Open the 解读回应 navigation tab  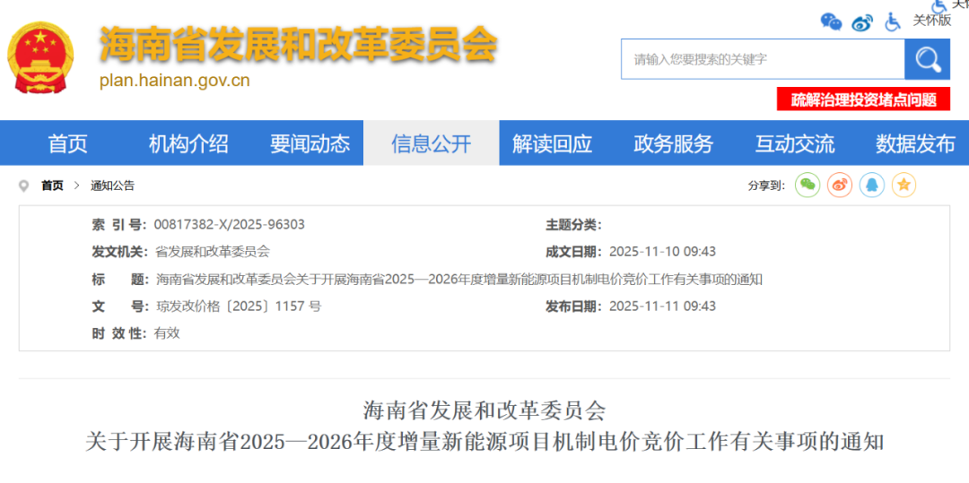tap(552, 143)
